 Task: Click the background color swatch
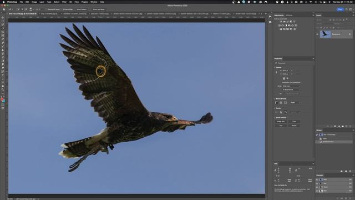[x=4, y=101]
